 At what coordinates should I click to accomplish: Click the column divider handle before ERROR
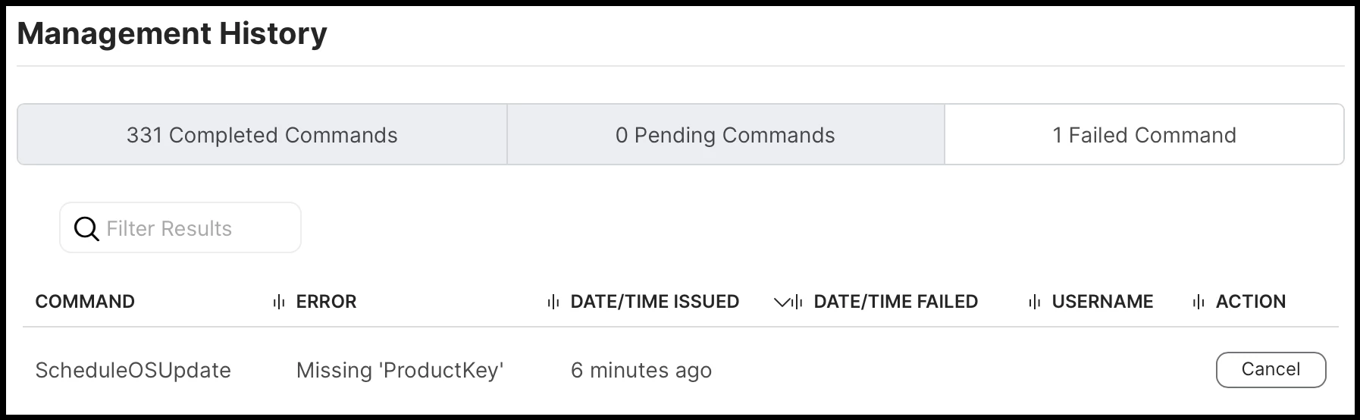tap(278, 302)
